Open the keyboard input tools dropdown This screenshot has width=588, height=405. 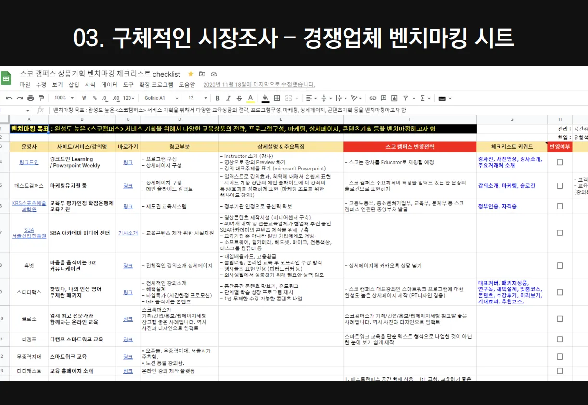tap(445, 98)
